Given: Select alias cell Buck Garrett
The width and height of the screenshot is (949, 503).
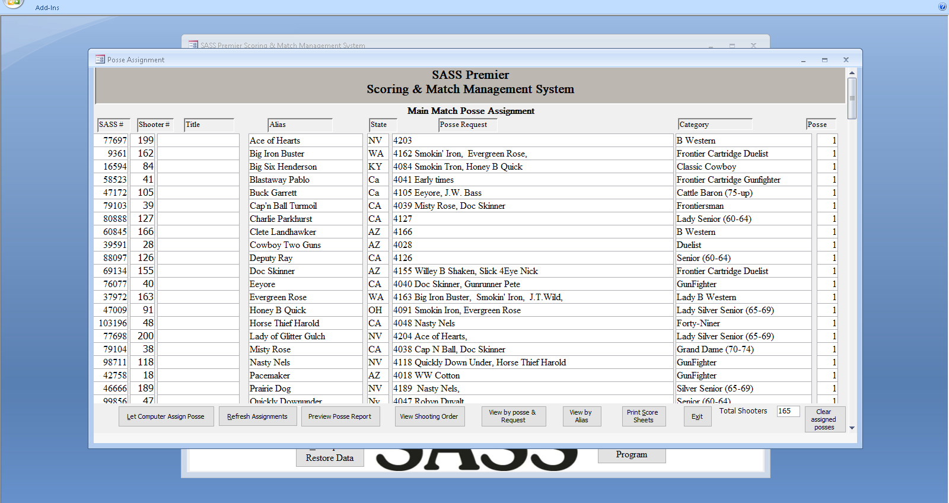Looking at the screenshot, I should (305, 193).
